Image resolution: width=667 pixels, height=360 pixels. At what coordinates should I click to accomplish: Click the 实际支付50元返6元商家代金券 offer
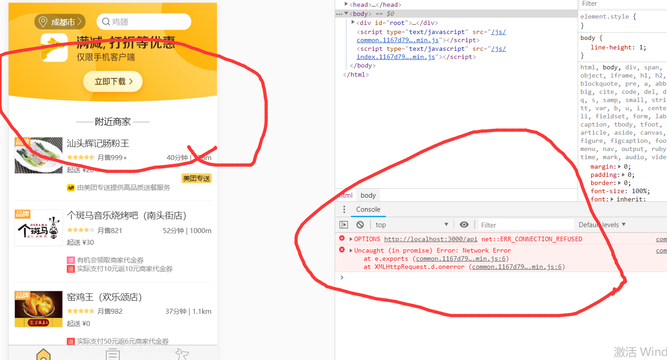(x=123, y=341)
